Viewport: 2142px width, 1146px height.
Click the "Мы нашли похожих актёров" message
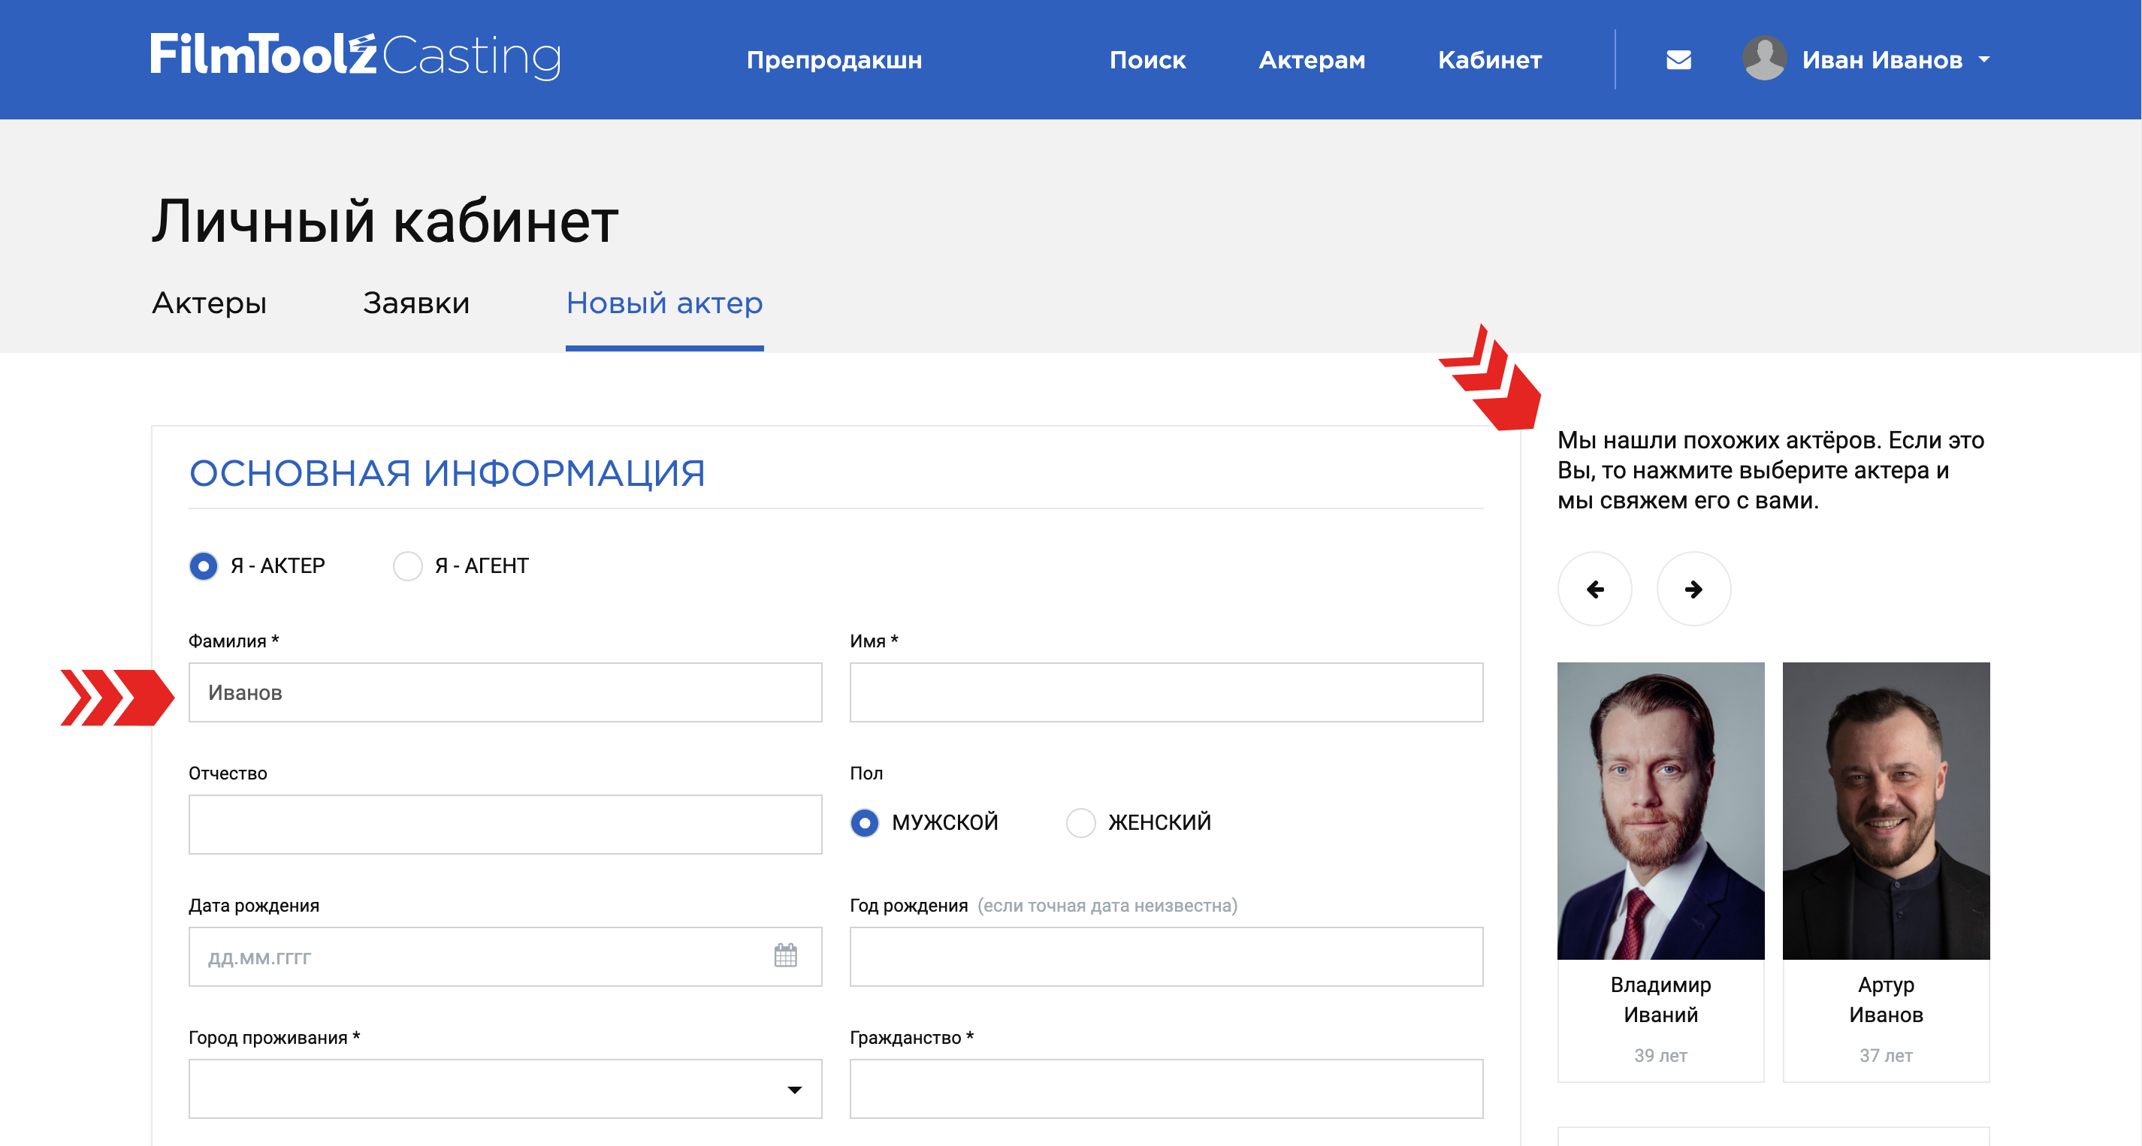1771,469
